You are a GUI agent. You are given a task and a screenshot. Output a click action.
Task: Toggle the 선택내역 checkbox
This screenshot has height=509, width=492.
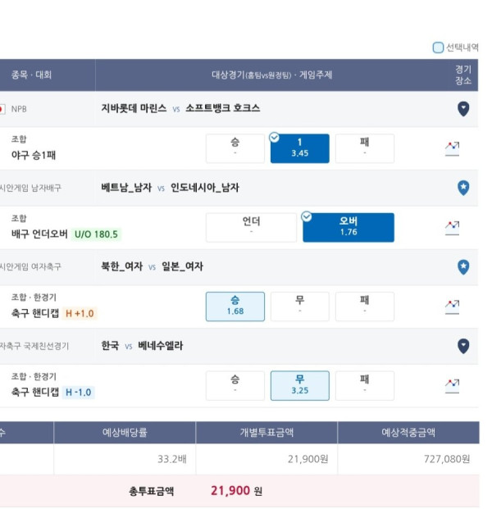tap(438, 48)
